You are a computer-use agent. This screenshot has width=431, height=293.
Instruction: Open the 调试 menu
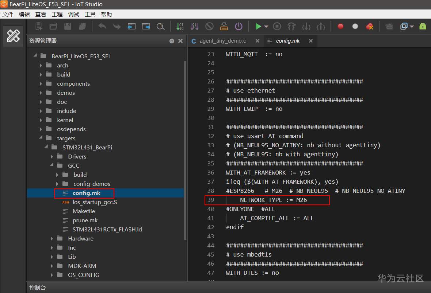click(73, 15)
